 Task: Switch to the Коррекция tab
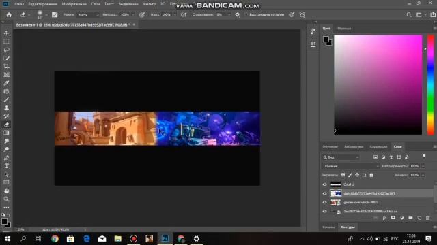click(378, 146)
